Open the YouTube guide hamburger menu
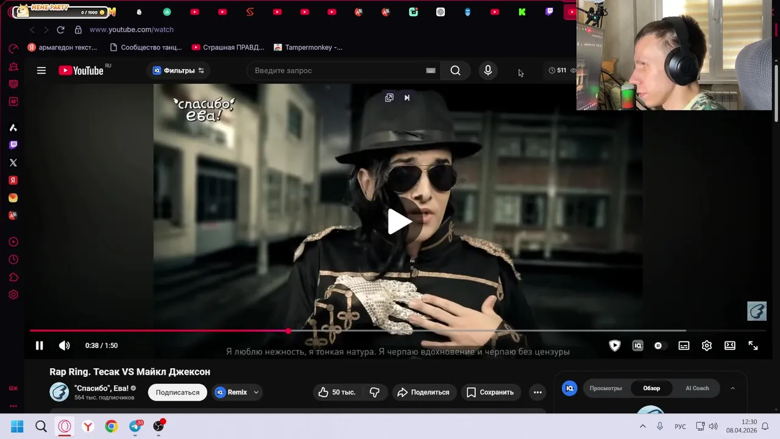780x439 pixels. click(x=41, y=71)
